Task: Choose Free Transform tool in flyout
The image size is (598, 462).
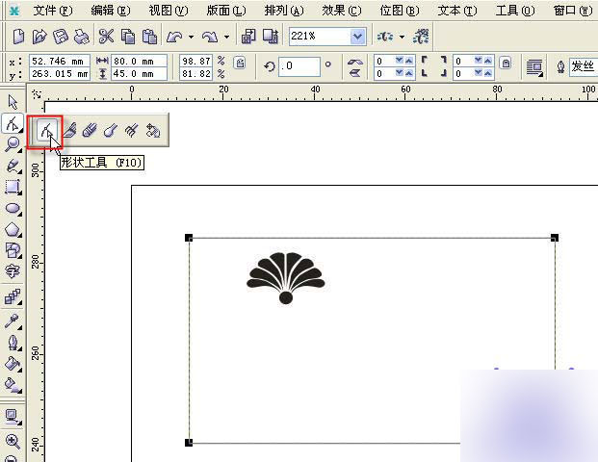Action: 153,130
